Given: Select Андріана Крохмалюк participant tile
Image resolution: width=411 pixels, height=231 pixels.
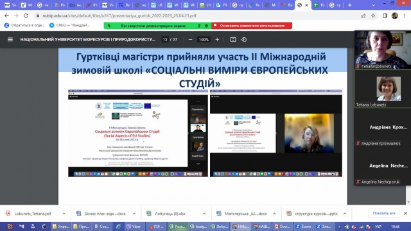Looking at the screenshot, I should (383, 128).
